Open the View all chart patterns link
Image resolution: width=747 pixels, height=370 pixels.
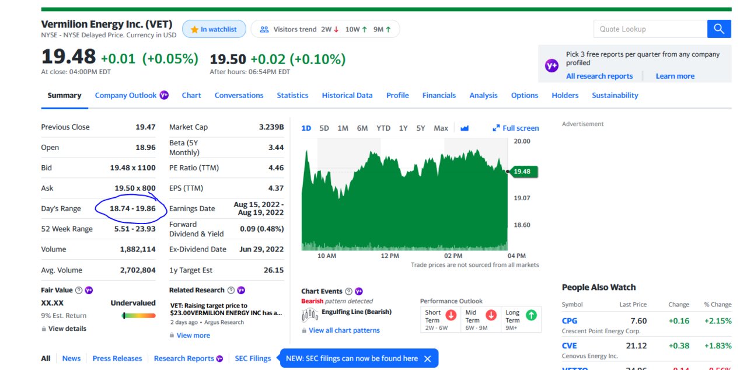pos(344,331)
